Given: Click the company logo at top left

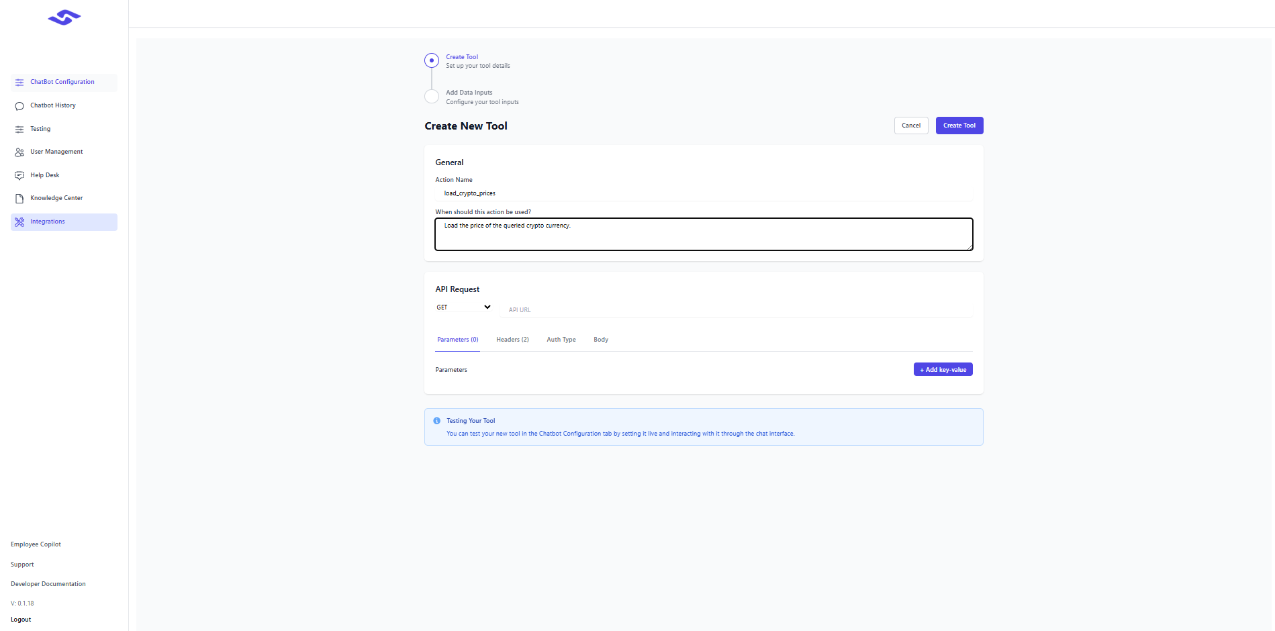Looking at the screenshot, I should pos(64,17).
